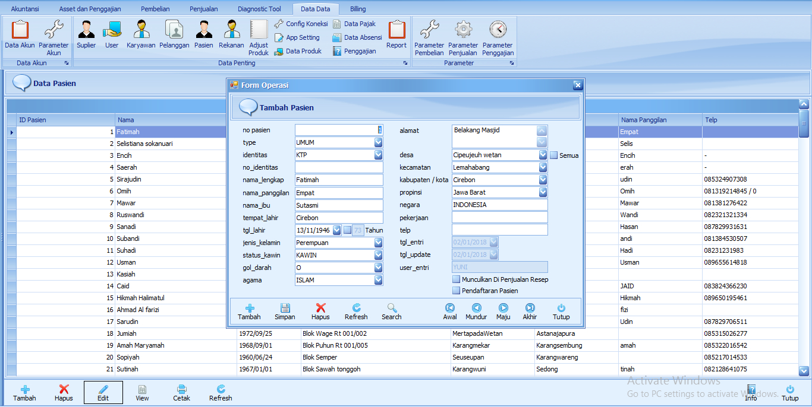Open the agama dropdown list
This screenshot has width=812, height=407.
(378, 280)
